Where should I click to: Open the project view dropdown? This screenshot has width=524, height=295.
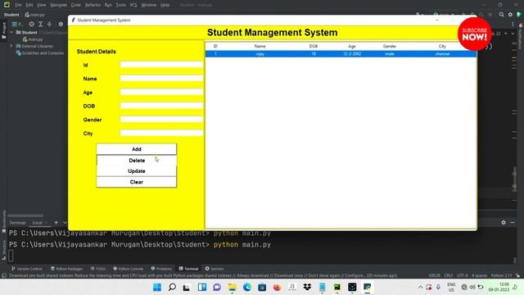pos(17,24)
